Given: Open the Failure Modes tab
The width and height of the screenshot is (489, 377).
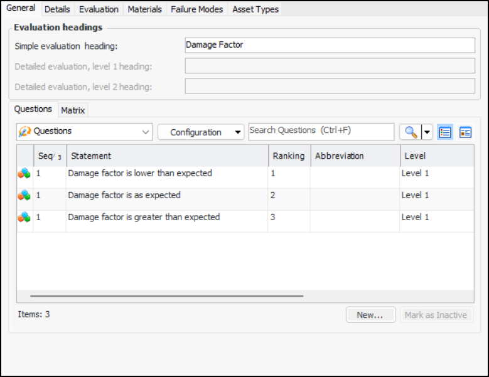Looking at the screenshot, I should click(x=196, y=9).
